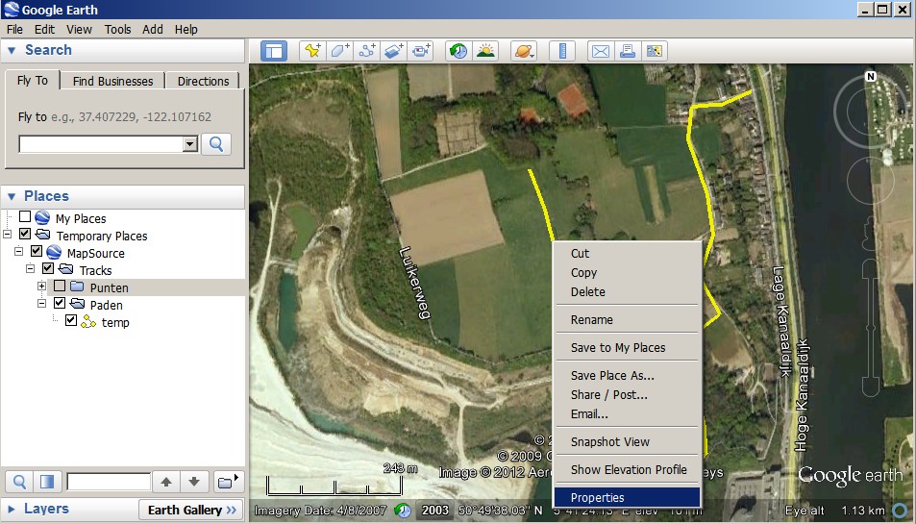The height and width of the screenshot is (524, 916).
Task: Show the ruler measuring tool
Action: (x=562, y=51)
